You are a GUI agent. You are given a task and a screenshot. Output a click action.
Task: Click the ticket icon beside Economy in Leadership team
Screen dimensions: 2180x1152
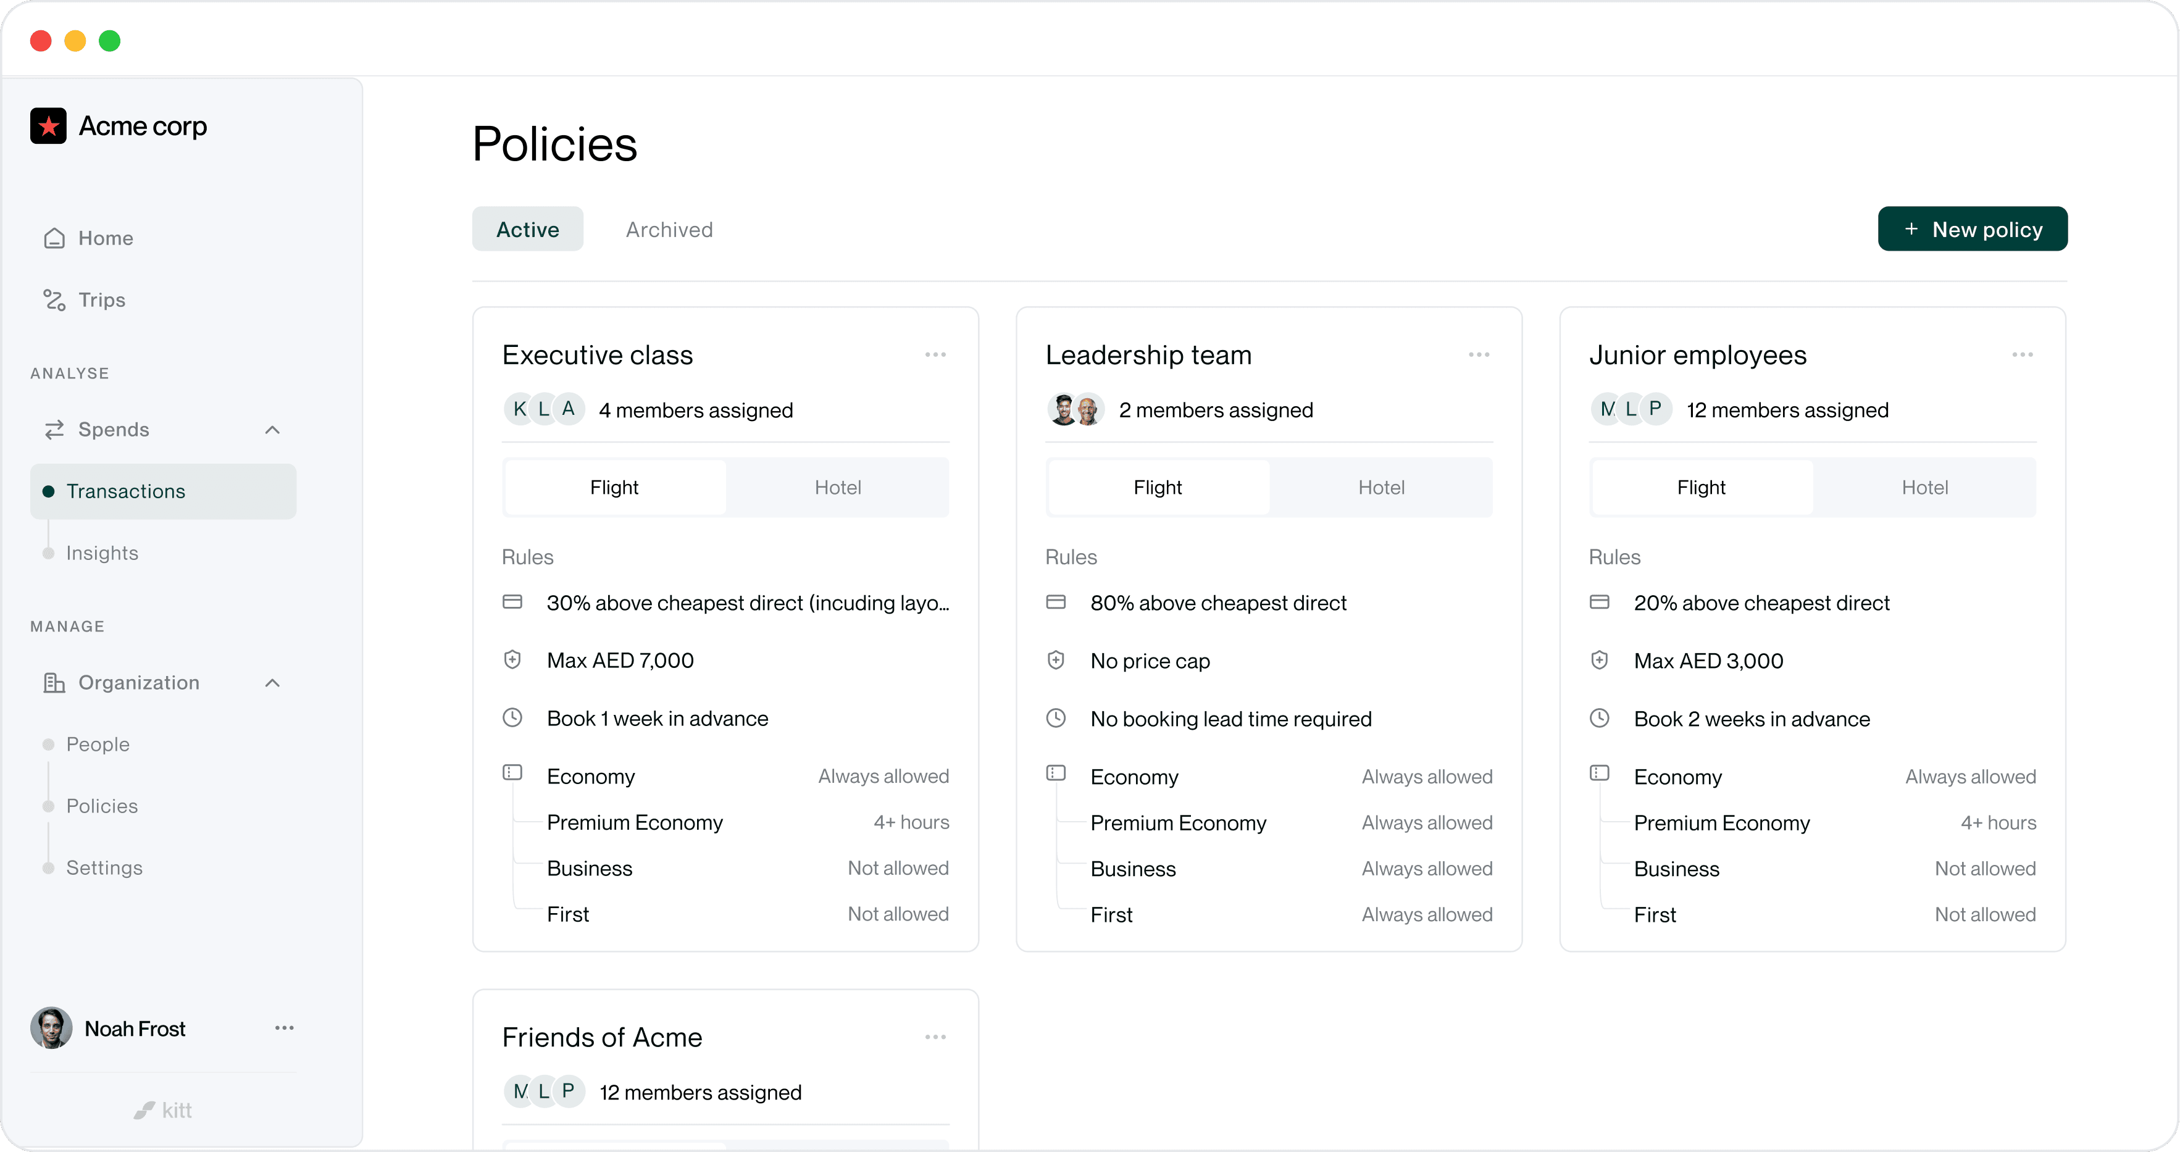tap(1056, 773)
